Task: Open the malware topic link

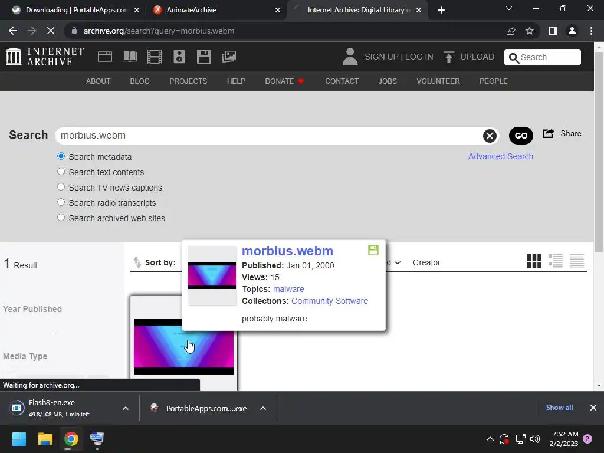Action: [x=288, y=289]
